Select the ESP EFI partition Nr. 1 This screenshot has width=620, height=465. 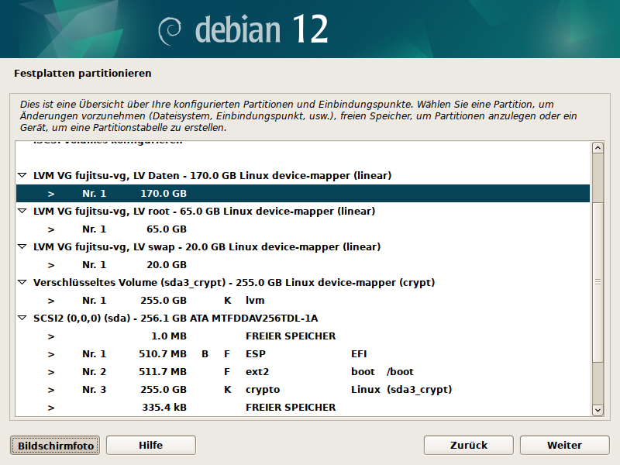[x=302, y=354]
